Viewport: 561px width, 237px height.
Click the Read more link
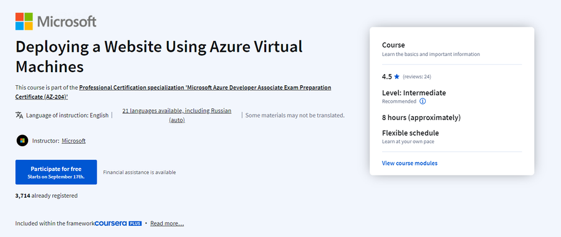coord(167,223)
